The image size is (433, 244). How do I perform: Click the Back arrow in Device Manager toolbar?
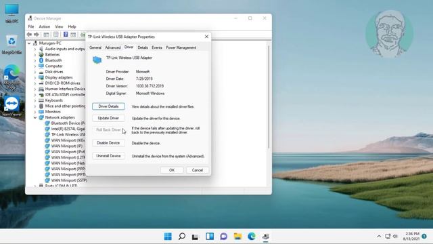(29, 35)
